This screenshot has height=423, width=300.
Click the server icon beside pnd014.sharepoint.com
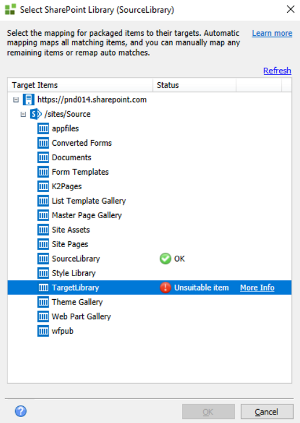28,100
